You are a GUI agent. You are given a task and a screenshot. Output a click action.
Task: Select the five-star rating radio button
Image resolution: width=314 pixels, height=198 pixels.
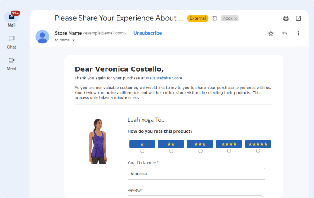[x=258, y=151]
